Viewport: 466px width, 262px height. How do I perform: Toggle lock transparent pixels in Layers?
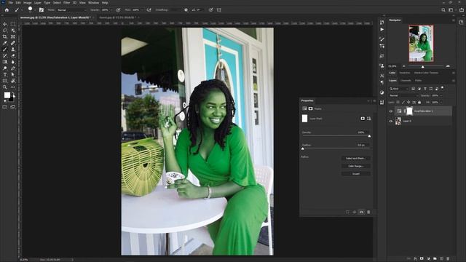[x=398, y=102]
